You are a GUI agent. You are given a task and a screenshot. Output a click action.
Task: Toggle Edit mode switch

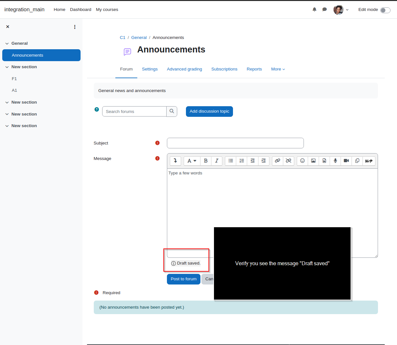(x=385, y=10)
